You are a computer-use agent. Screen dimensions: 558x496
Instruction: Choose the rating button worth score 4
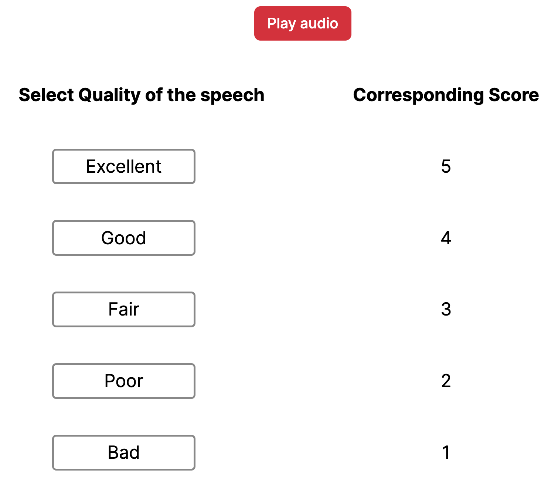pyautogui.click(x=123, y=238)
